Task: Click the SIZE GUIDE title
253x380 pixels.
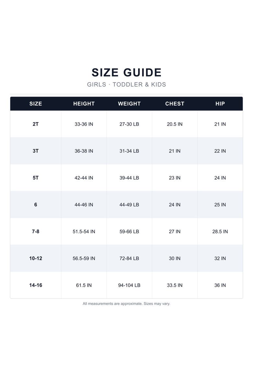Action: click(x=126, y=72)
